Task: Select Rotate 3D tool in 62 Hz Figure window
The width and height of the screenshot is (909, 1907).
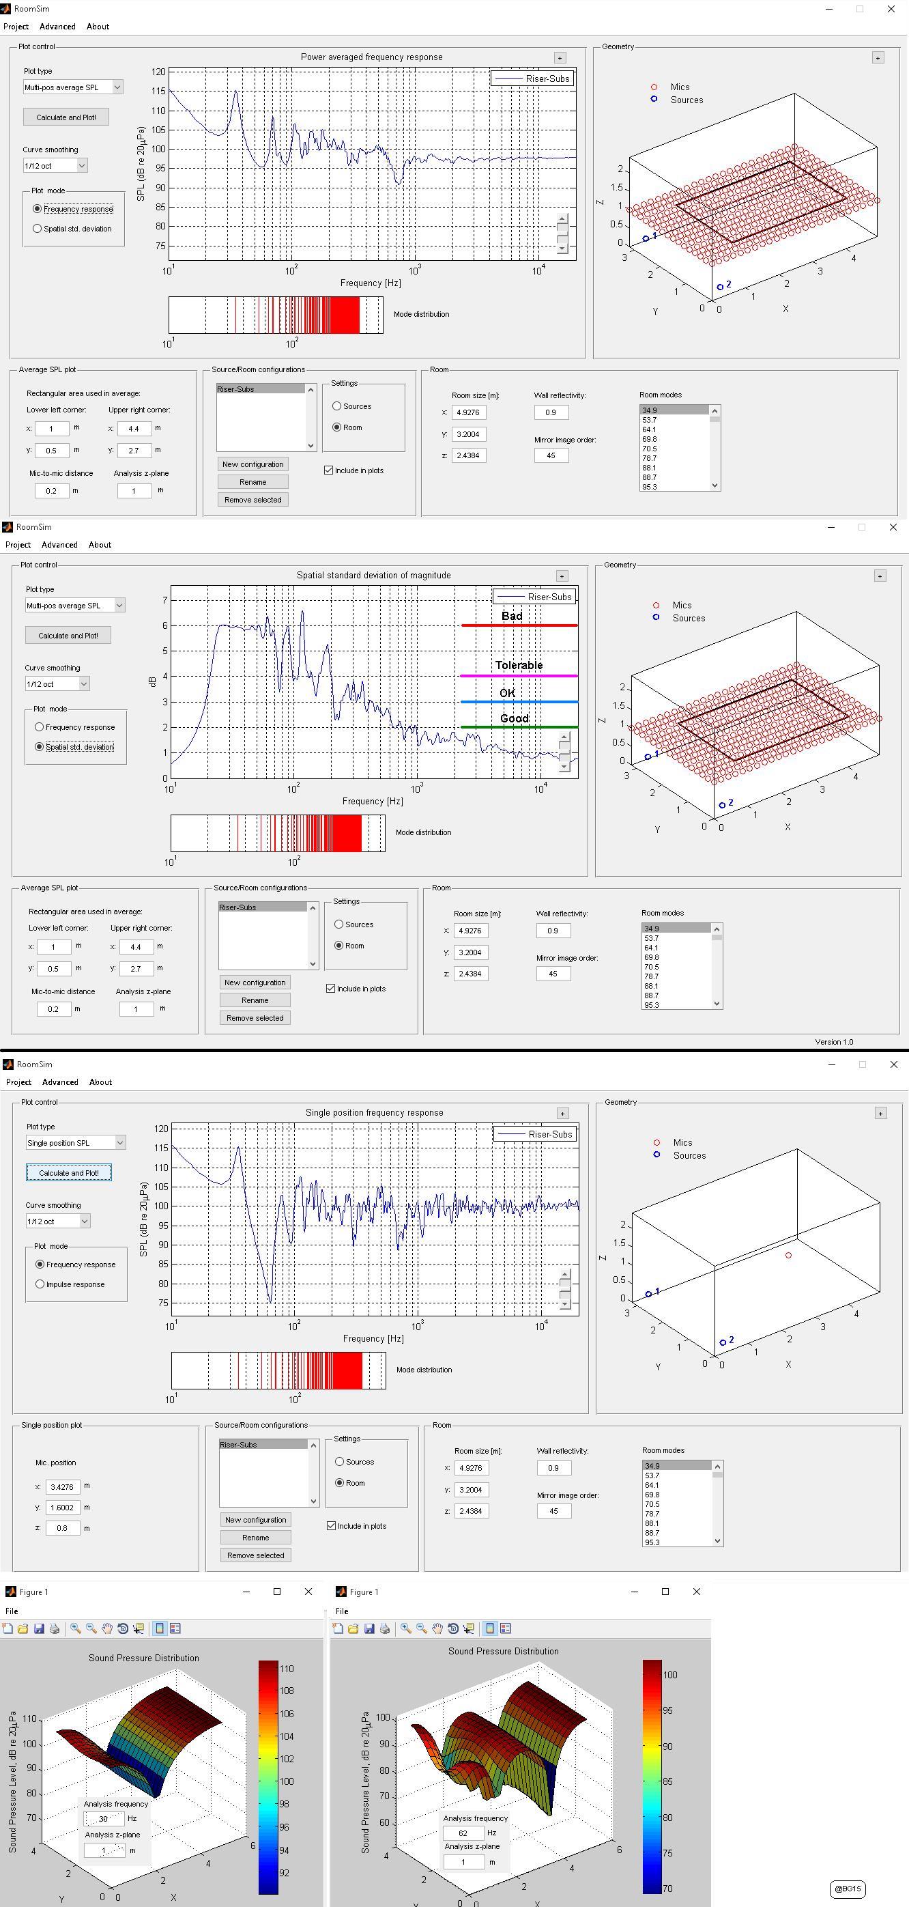Action: coord(453,1628)
